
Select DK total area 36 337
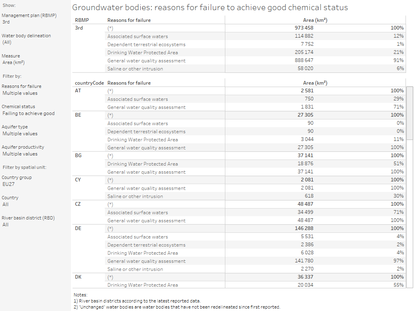[306, 277]
